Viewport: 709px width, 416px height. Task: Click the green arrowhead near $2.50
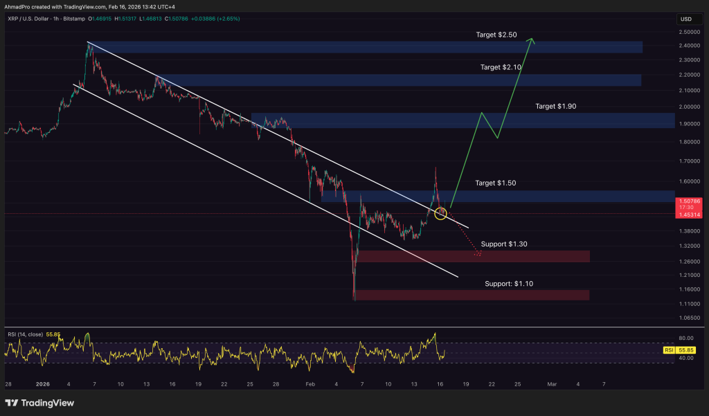pos(531,42)
